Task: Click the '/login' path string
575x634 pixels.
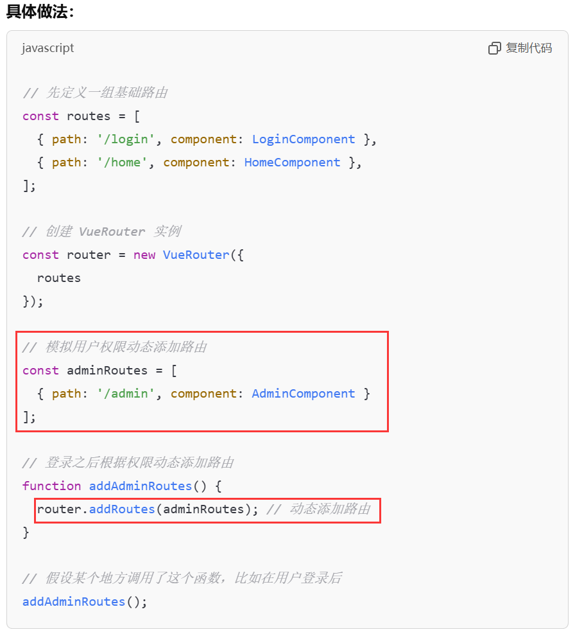Action: [x=126, y=139]
